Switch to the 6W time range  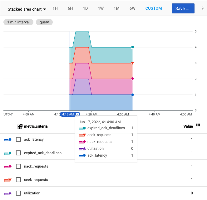click(x=132, y=8)
